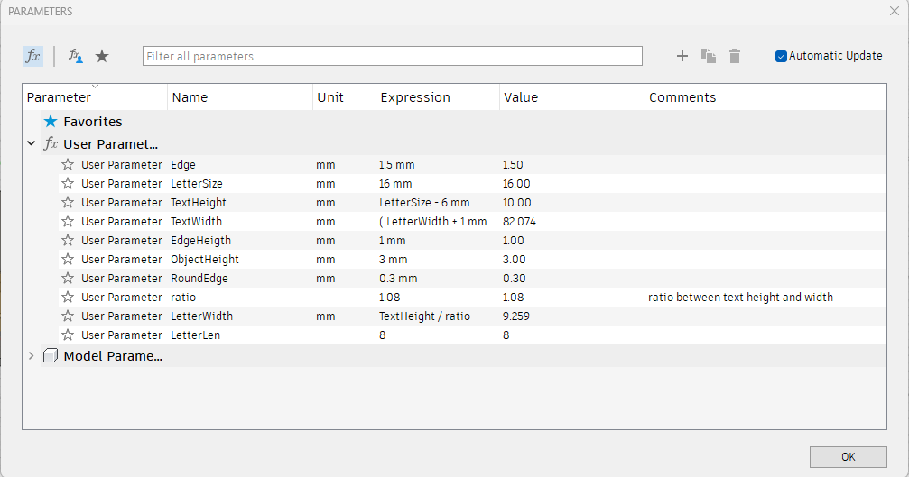
Task: Star the ratio parameter
Action: (x=68, y=297)
